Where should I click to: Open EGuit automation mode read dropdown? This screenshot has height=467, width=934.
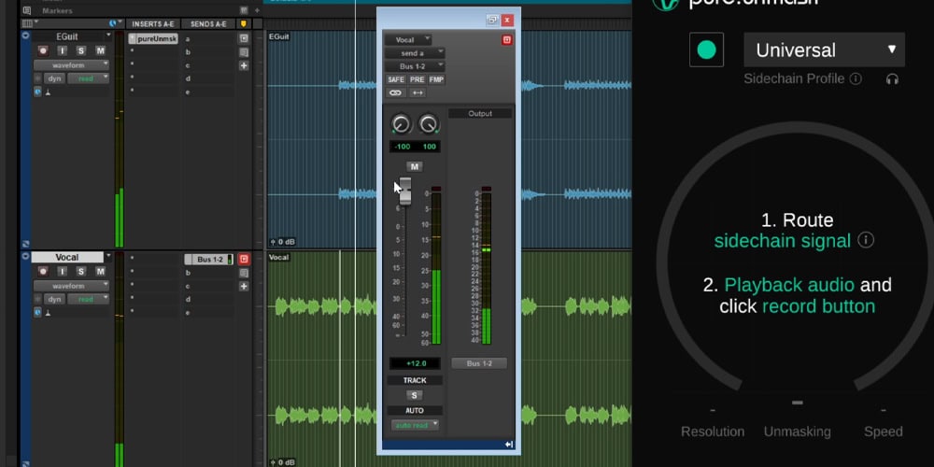tap(88, 78)
